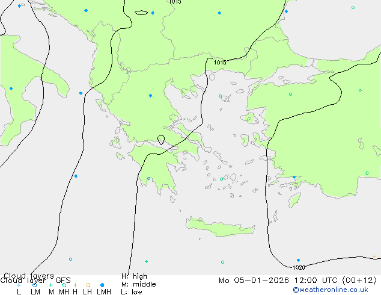Click the island of Crete on the map
381x295 pixels.
[x=220, y=227]
